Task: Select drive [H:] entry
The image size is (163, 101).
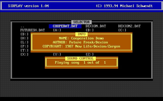Action: (x=24, y=38)
